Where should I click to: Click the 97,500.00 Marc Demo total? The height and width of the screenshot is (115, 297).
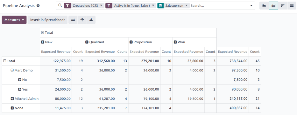[233, 70]
